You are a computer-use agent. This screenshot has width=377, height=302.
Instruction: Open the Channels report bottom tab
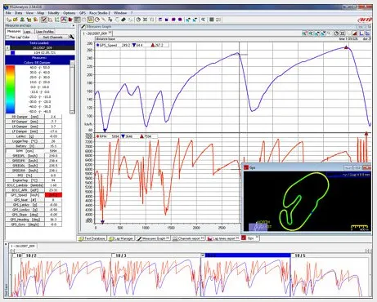click(x=188, y=238)
